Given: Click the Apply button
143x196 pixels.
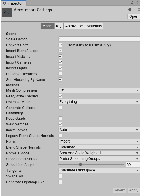Looking at the screenshot, I should point(134,190).
